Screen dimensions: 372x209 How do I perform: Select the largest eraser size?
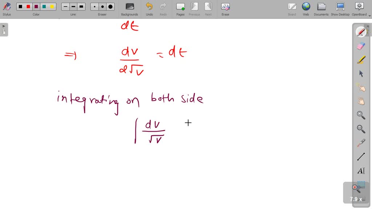tap(110, 6)
